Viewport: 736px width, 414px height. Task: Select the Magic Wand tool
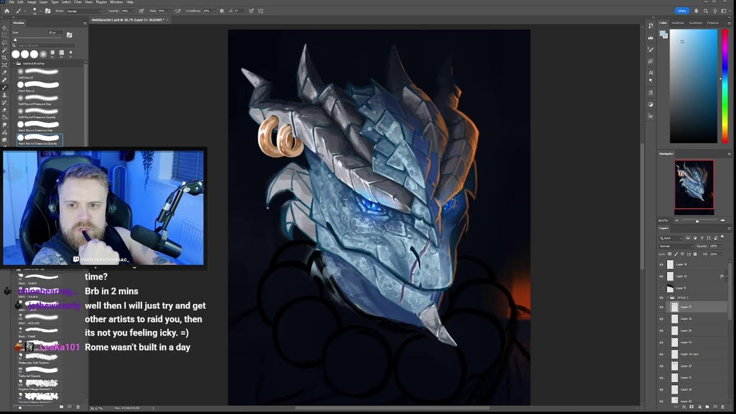(x=5, y=50)
